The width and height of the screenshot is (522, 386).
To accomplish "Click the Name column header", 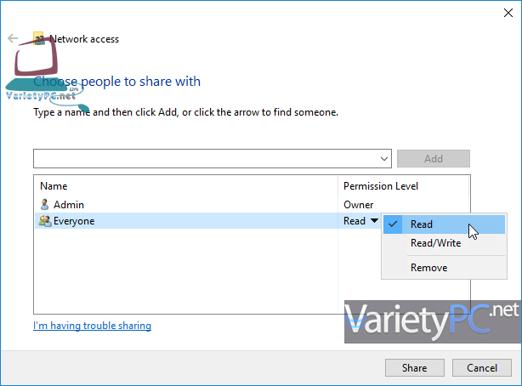I will (54, 186).
